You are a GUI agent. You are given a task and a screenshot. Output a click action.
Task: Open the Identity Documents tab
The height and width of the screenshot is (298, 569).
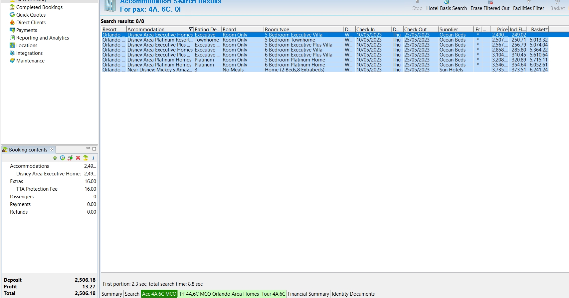pyautogui.click(x=353, y=294)
